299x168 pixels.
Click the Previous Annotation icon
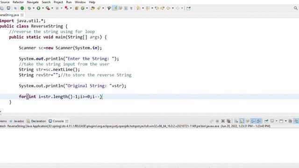148,8
